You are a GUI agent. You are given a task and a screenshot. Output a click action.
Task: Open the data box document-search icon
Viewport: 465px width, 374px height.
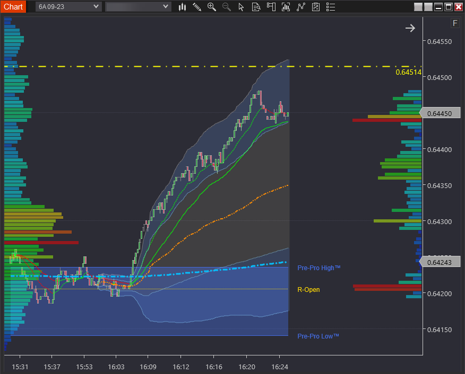[x=256, y=7]
